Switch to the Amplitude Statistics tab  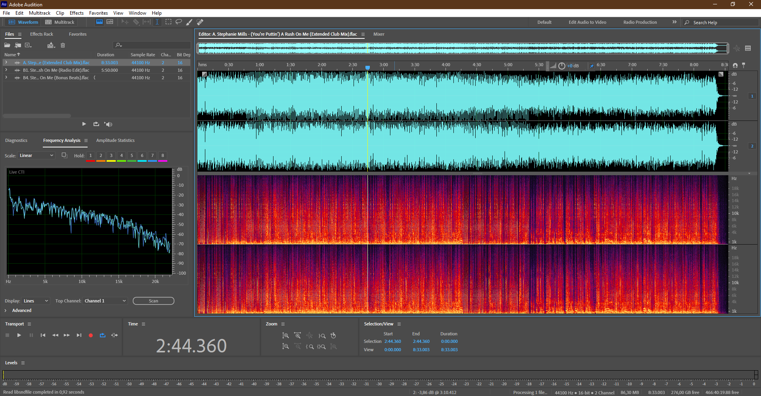[x=115, y=140]
